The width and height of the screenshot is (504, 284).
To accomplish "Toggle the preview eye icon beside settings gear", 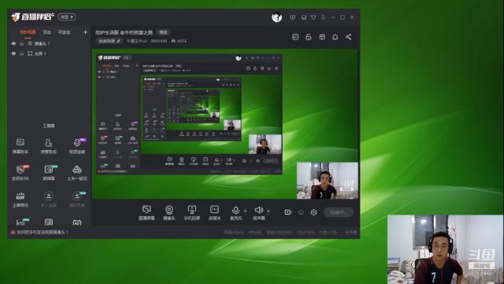I will tap(301, 212).
